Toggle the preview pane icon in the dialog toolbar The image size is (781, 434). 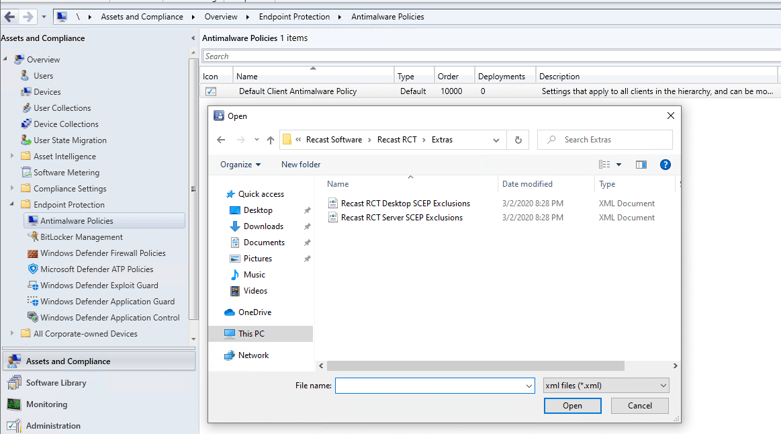[x=641, y=164]
